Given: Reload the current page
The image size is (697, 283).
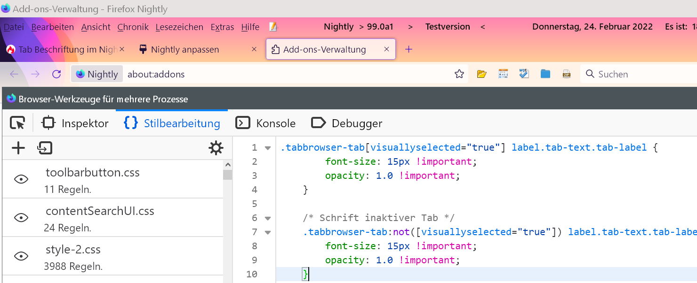Looking at the screenshot, I should [56, 74].
